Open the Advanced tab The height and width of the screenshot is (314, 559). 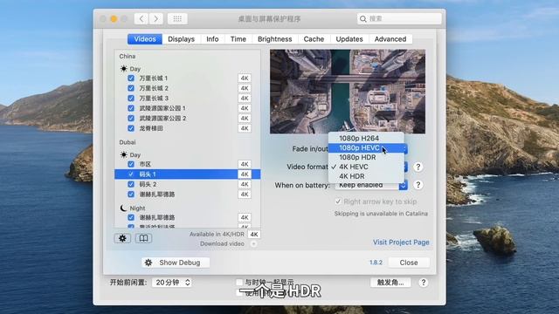(x=390, y=39)
